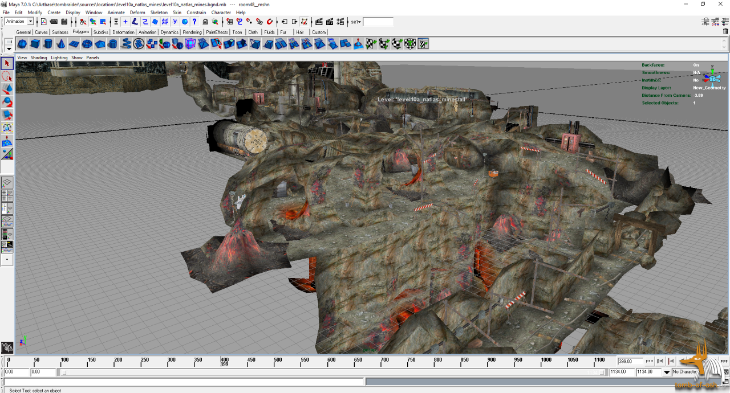Open the File menu
The height and width of the screenshot is (393, 730).
[6, 12]
